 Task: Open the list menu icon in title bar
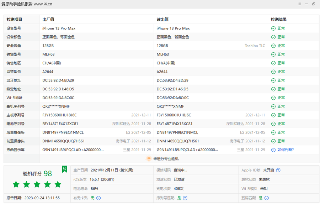click(x=299, y=4)
